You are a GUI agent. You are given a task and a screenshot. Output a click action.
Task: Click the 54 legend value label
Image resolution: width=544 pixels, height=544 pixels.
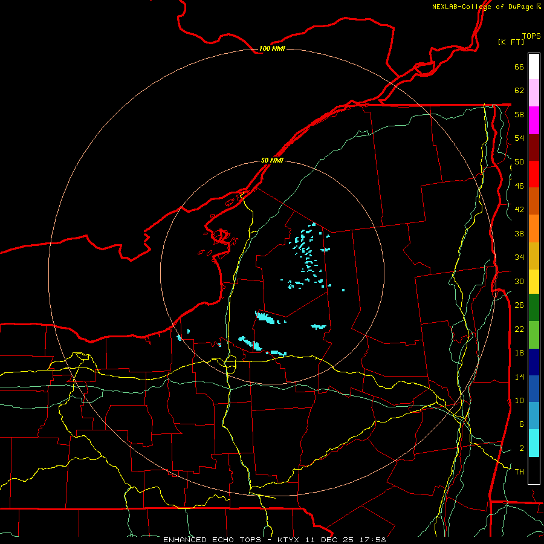[x=519, y=138]
